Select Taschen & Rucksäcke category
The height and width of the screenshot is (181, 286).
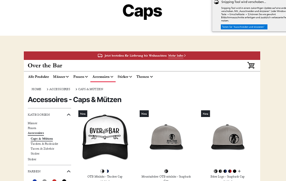[x=44, y=144]
